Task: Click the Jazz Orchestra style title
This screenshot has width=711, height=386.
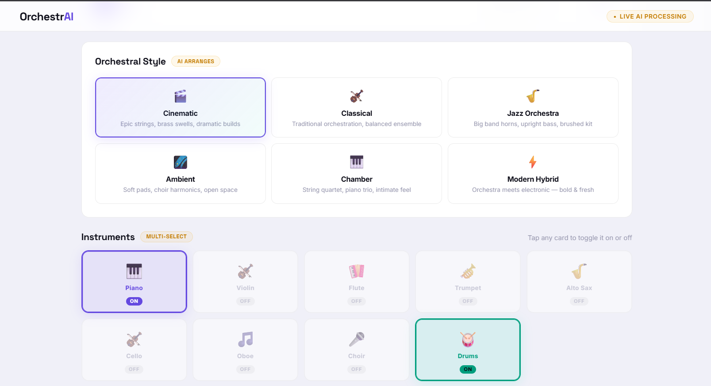Action: [533, 113]
